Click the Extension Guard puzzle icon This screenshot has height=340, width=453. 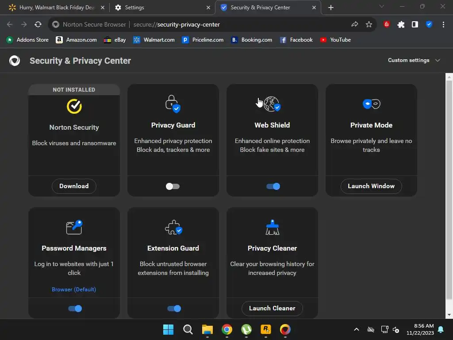tap(173, 227)
